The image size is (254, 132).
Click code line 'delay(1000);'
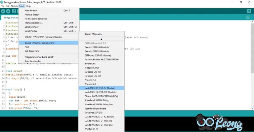pyautogui.click(x=18, y=97)
